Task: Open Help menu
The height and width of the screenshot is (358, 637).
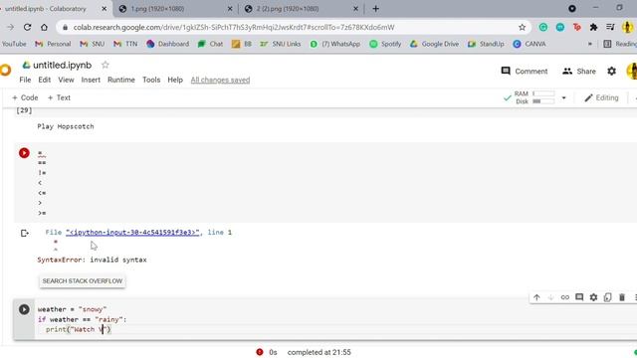Action: pyautogui.click(x=175, y=80)
